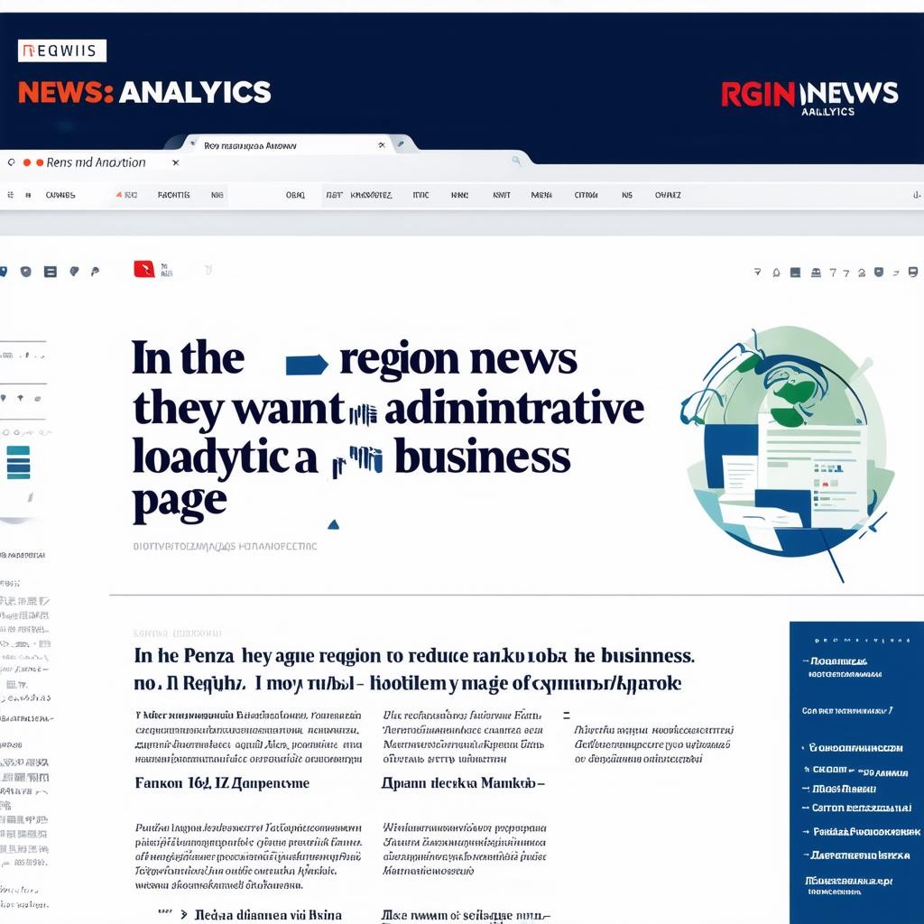The image size is (924, 924).
Task: Click the red warning icon in the menu bar
Action: pyautogui.click(x=119, y=195)
